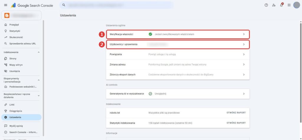Open Mapy witryn in sidebar
This screenshot has width=302, height=140.
point(21,65)
